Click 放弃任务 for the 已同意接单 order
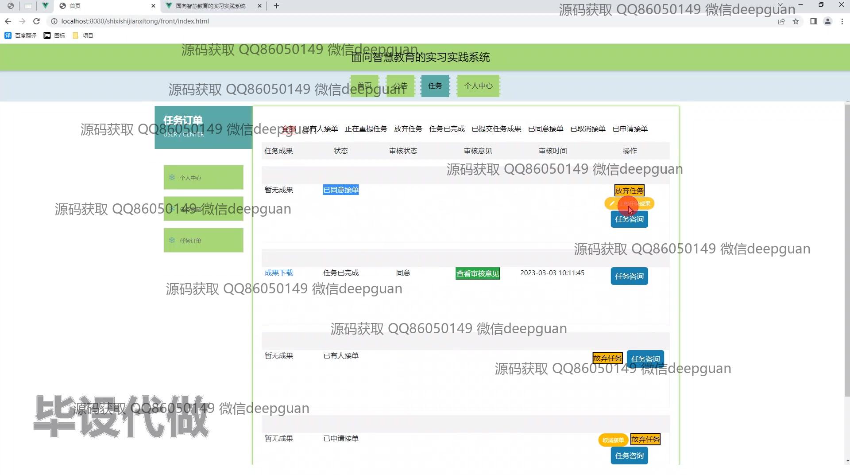850x475 pixels. pyautogui.click(x=630, y=191)
